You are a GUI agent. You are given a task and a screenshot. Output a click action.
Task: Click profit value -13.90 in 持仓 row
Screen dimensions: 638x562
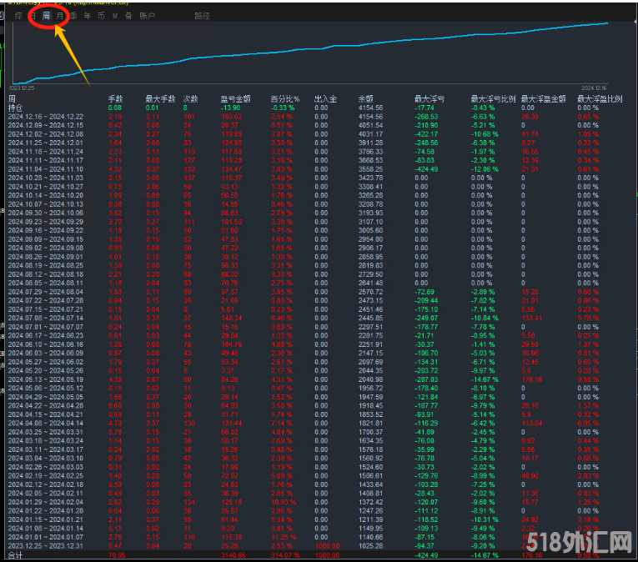point(231,108)
